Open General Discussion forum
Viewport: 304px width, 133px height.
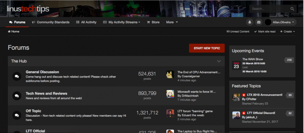coord(42,72)
